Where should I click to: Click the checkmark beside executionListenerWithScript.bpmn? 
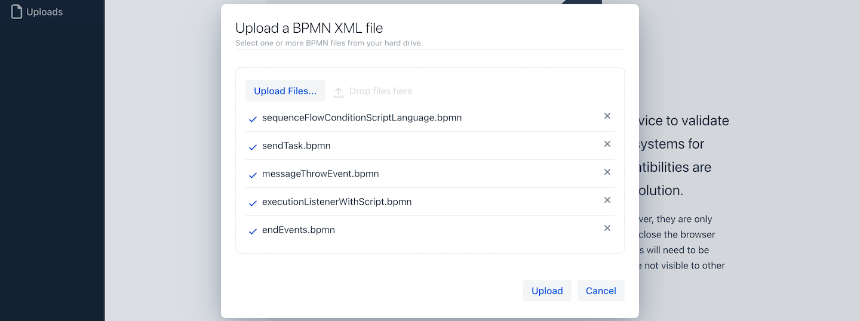click(x=253, y=203)
